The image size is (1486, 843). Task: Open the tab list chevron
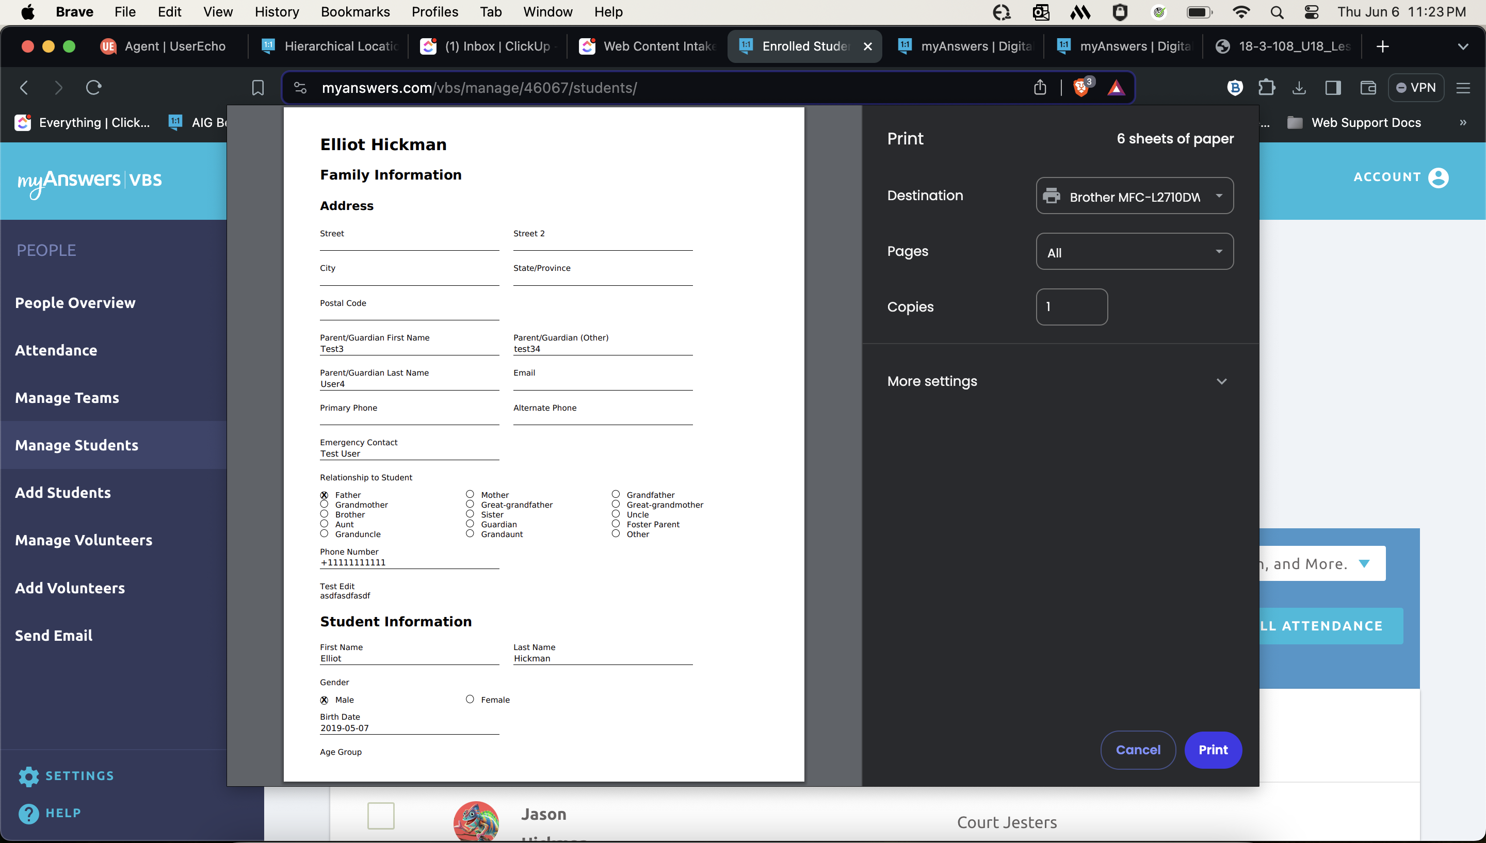click(1462, 46)
